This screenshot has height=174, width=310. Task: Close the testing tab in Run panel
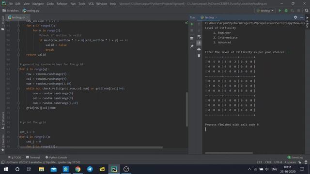[217, 17]
